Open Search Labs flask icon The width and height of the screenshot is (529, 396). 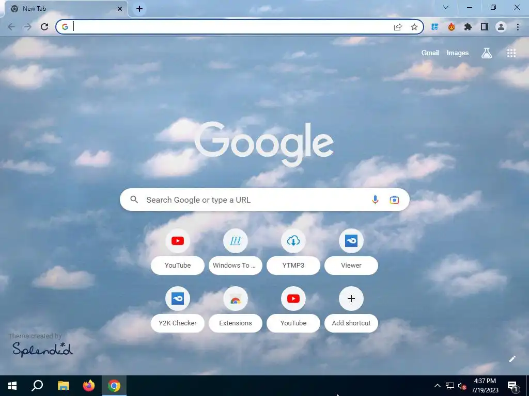tap(487, 53)
